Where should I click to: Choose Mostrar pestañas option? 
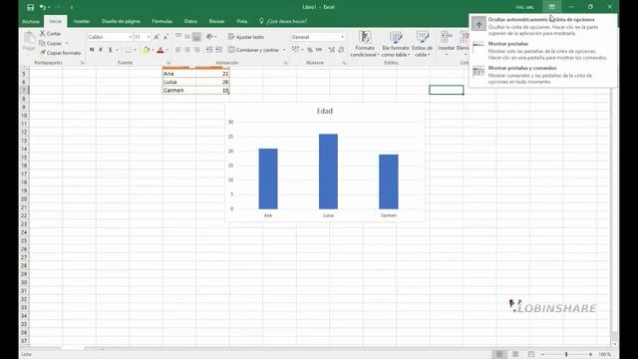tap(542, 51)
